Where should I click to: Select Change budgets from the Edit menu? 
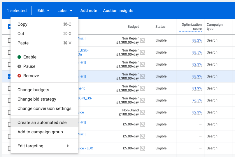coord(33,90)
